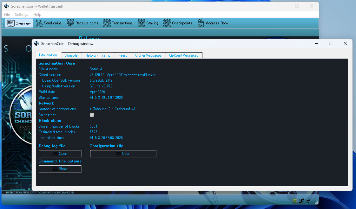Open the Overview page in the toolbar
This screenshot has width=356, height=209.
[x=19, y=23]
